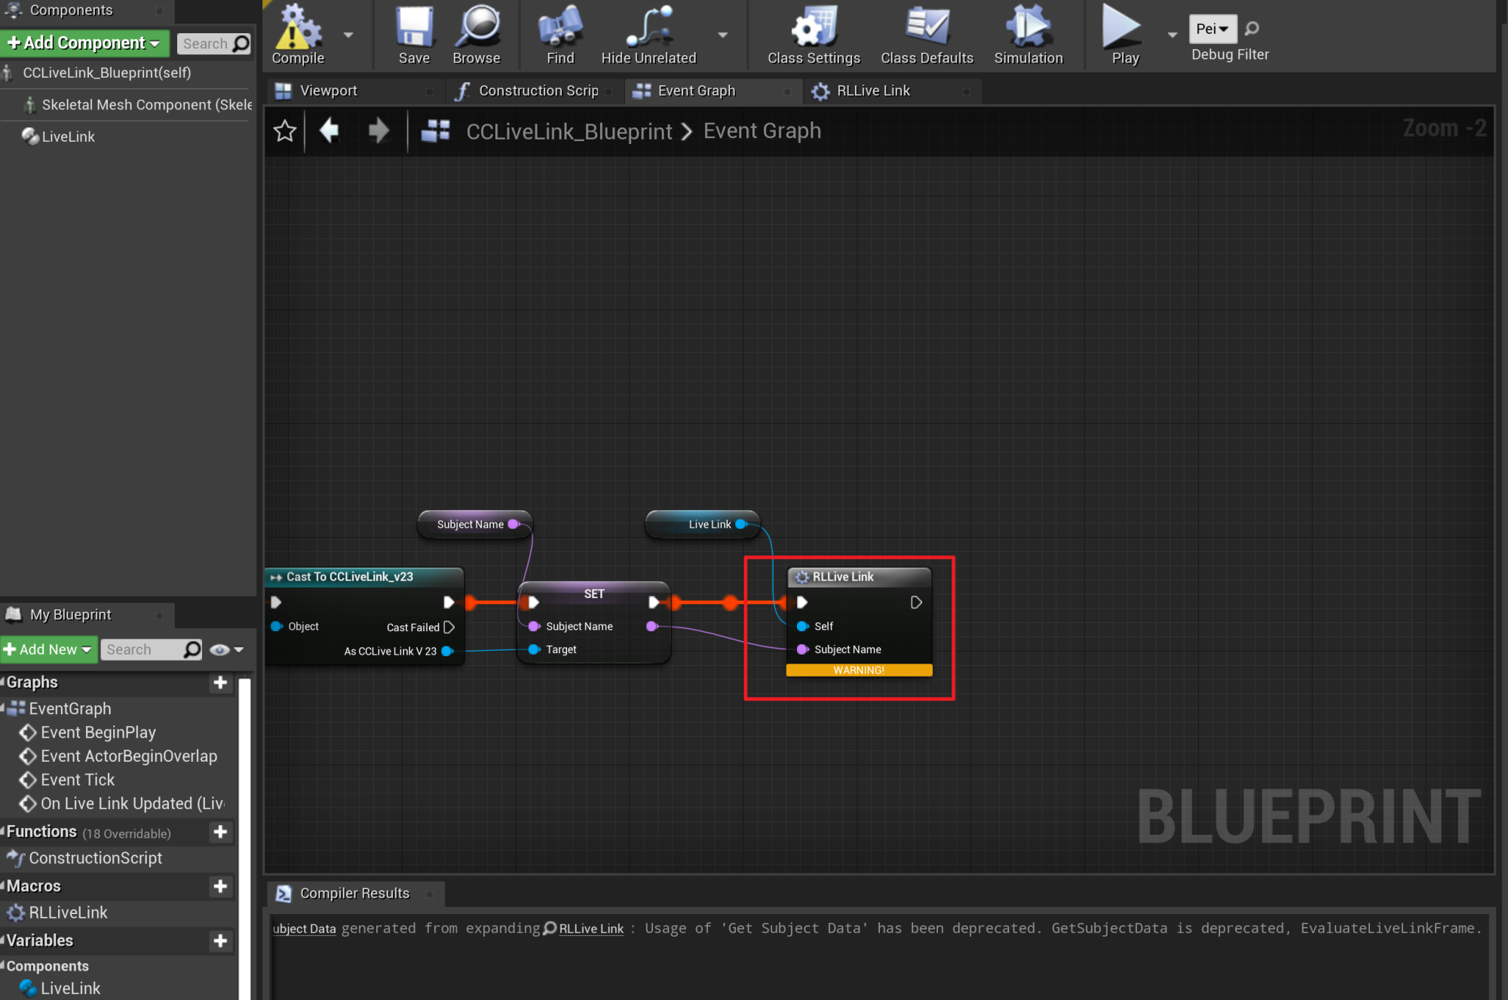Screen dimensions: 1508x1000
Task: Close the RLLive Link tab
Action: 966,91
